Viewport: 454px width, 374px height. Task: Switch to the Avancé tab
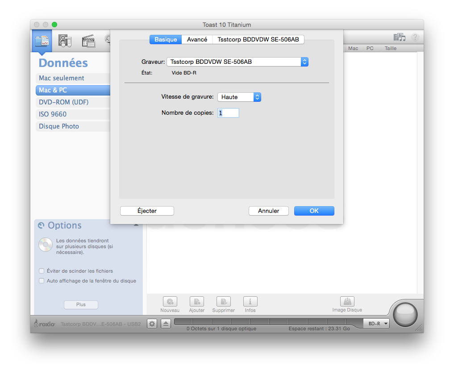click(197, 40)
